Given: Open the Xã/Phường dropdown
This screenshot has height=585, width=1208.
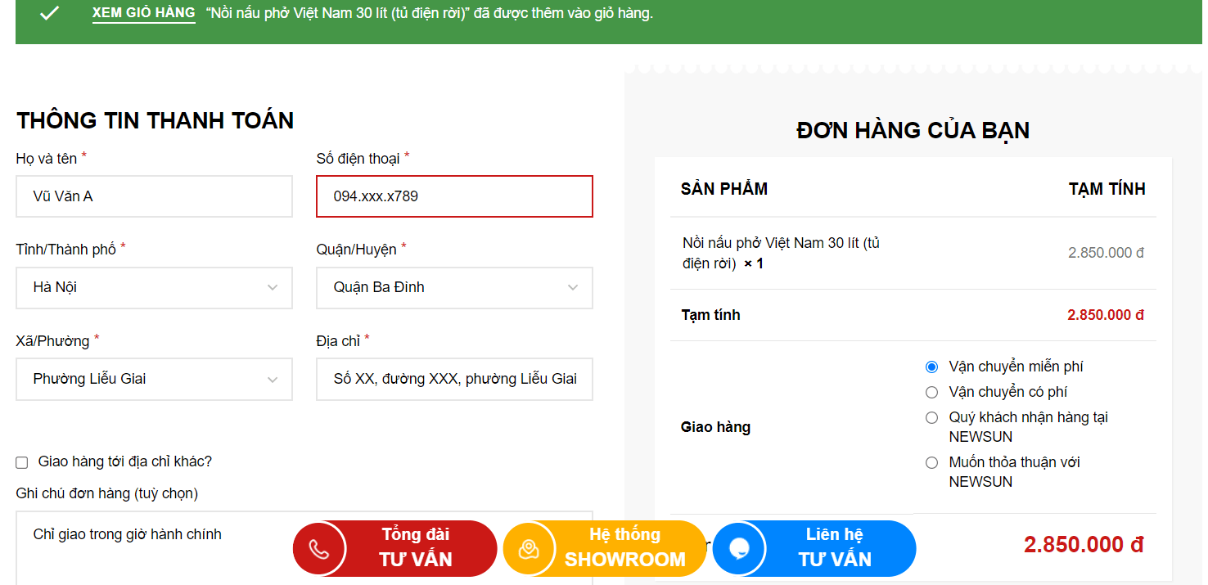Looking at the screenshot, I should pos(154,379).
